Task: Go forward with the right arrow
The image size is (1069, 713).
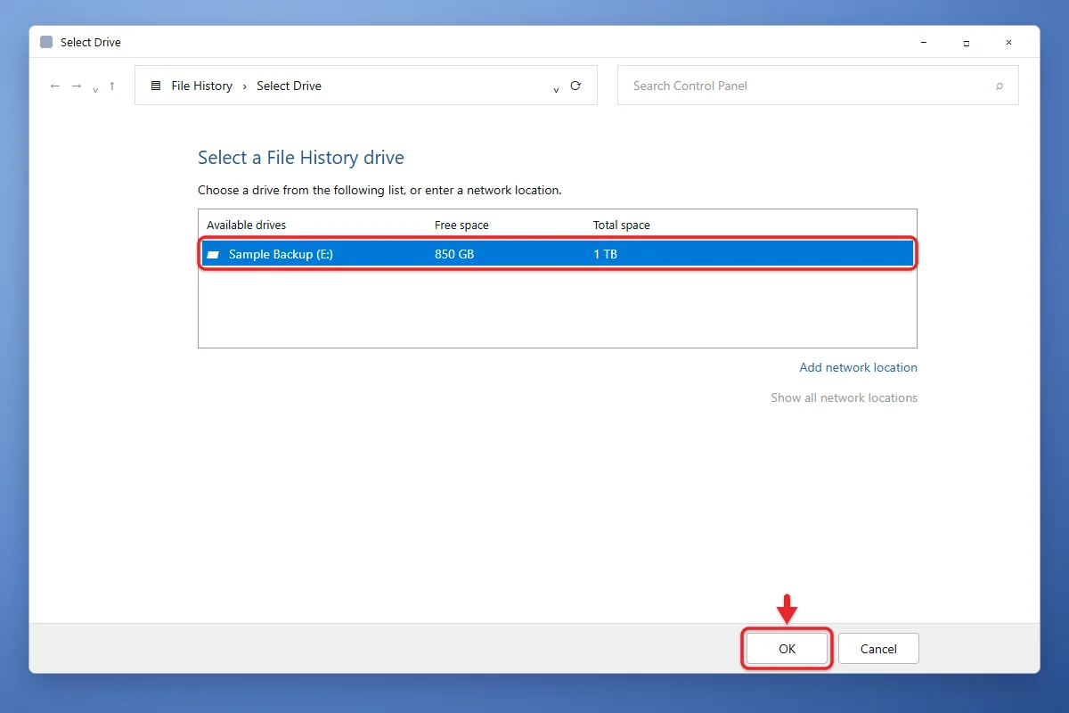Action: coord(77,86)
